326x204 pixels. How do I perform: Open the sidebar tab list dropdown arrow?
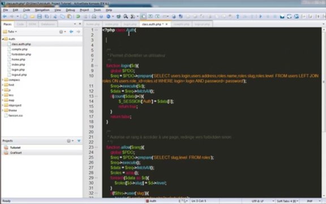[75, 24]
